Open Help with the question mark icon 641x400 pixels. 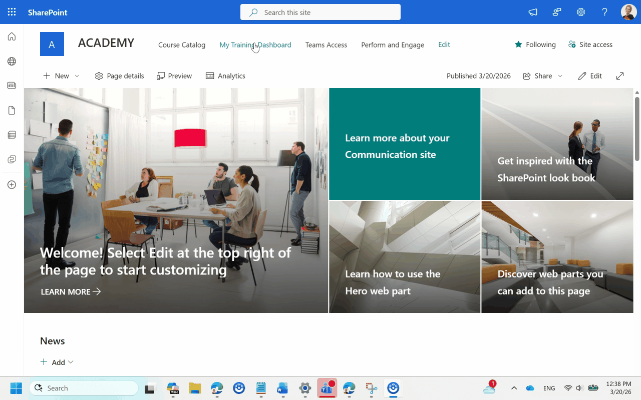pyautogui.click(x=604, y=11)
